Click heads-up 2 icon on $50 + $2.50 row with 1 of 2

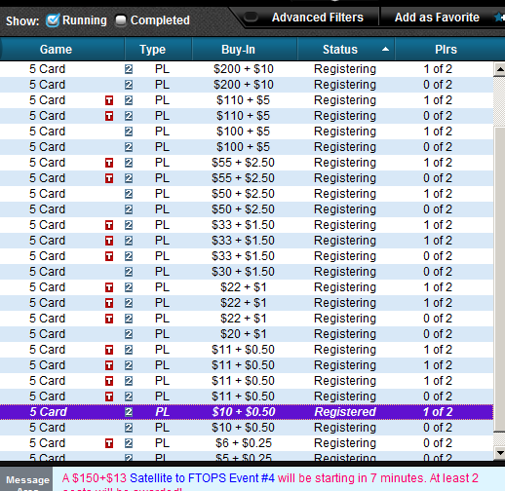(129, 194)
